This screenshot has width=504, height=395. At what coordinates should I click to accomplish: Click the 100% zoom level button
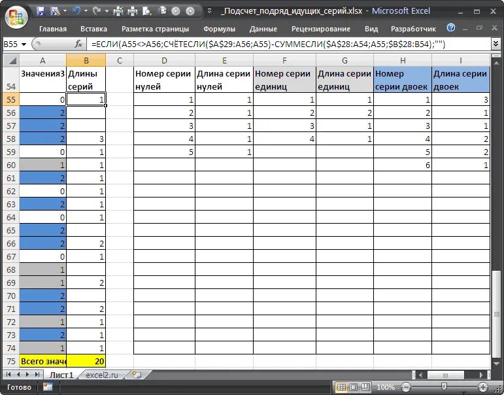(386, 387)
